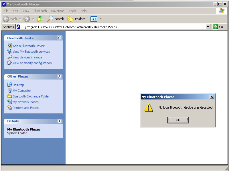The width and height of the screenshot is (229, 171).
Task: Collapse the Bluetooth Tasks panel
Action: point(59,38)
